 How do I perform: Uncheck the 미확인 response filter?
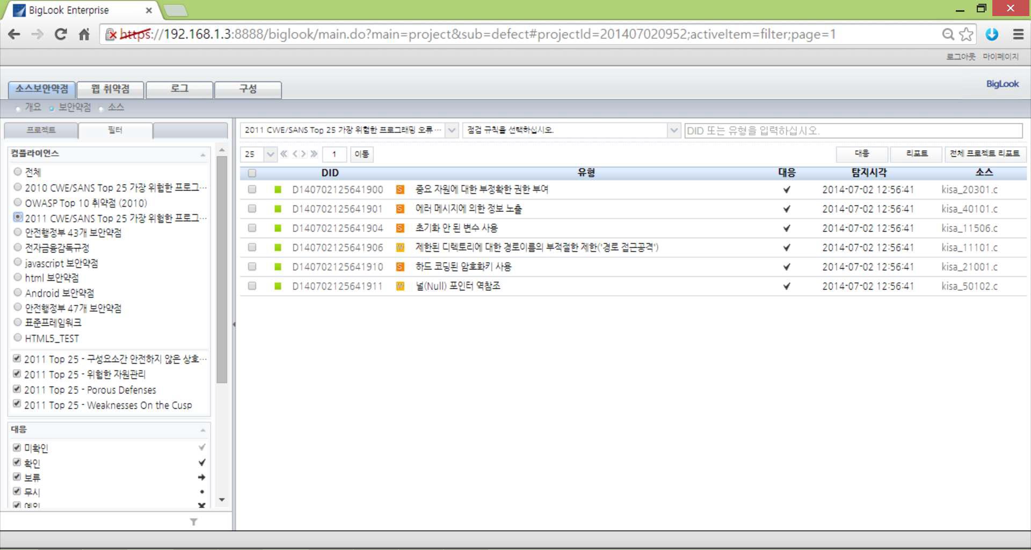(17, 447)
